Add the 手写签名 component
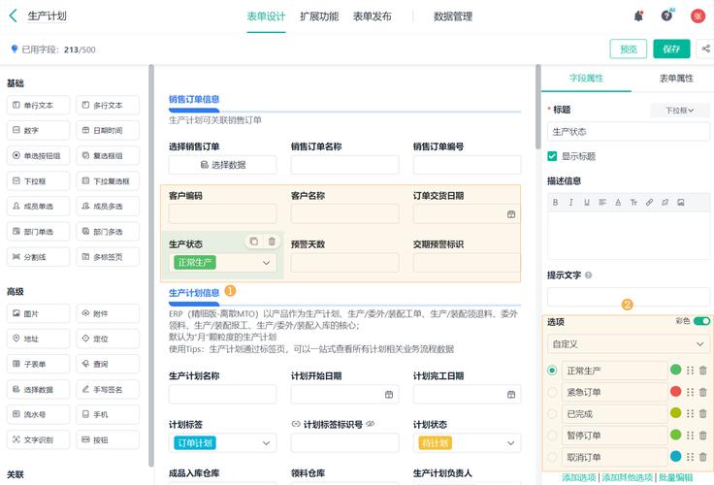The image size is (714, 485). [108, 389]
